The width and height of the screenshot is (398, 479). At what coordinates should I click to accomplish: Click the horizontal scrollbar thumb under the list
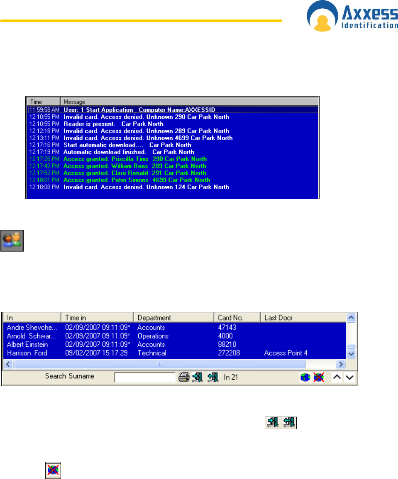(160, 364)
